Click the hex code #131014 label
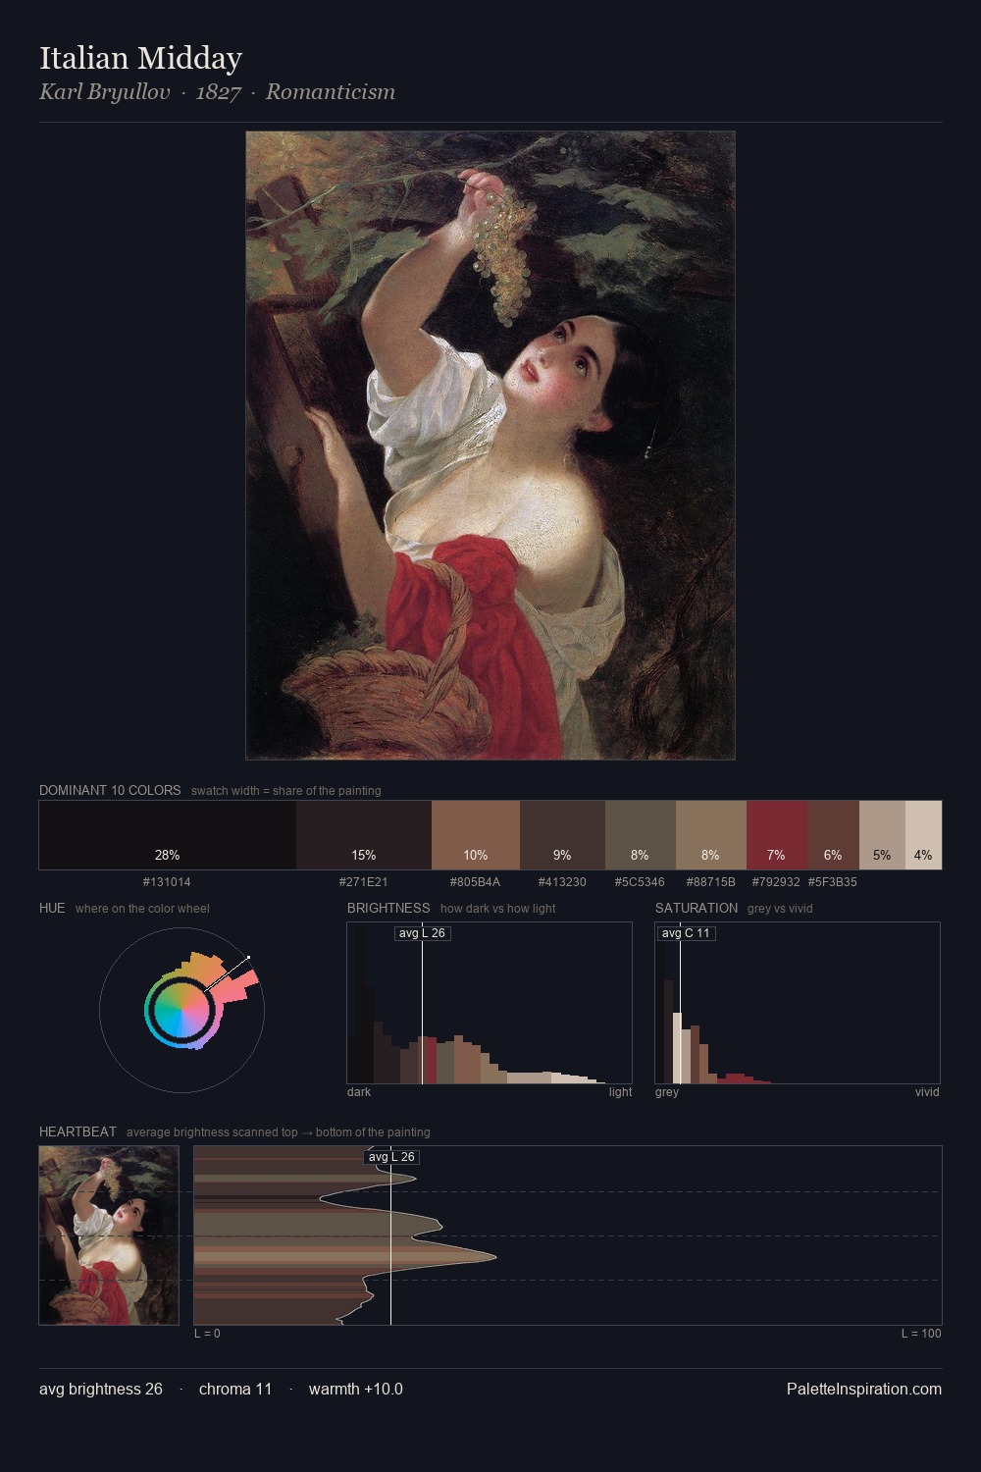This screenshot has height=1472, width=981. [x=167, y=882]
